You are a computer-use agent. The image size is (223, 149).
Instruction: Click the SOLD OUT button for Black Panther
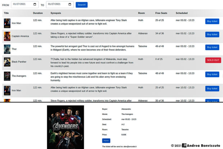tap(213, 60)
